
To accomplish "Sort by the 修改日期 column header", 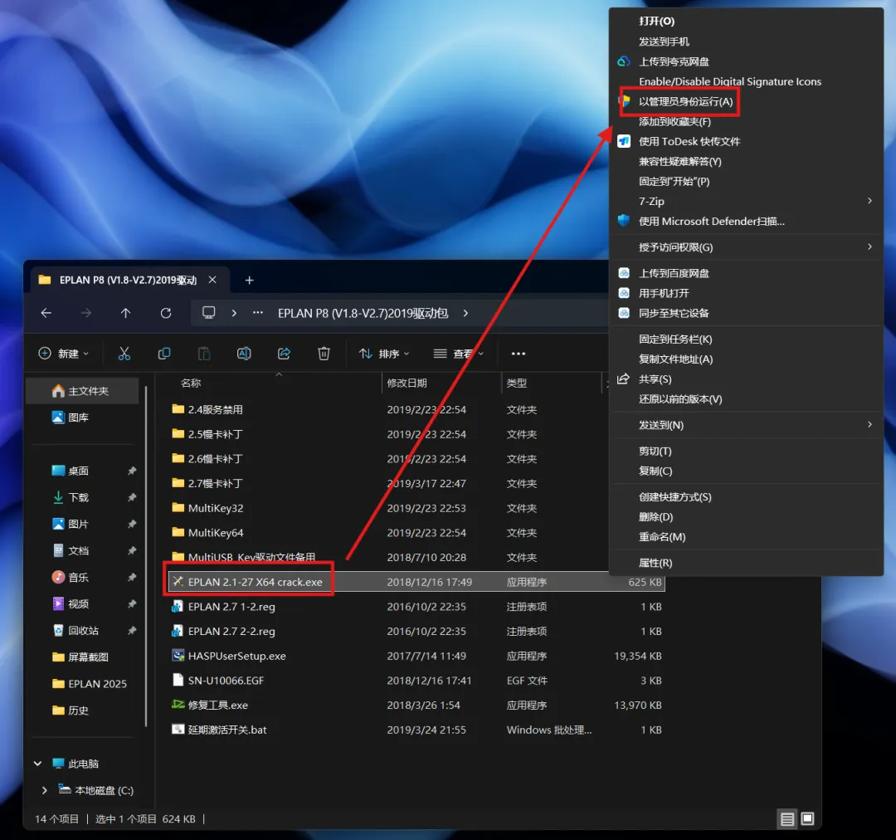I will (x=407, y=383).
